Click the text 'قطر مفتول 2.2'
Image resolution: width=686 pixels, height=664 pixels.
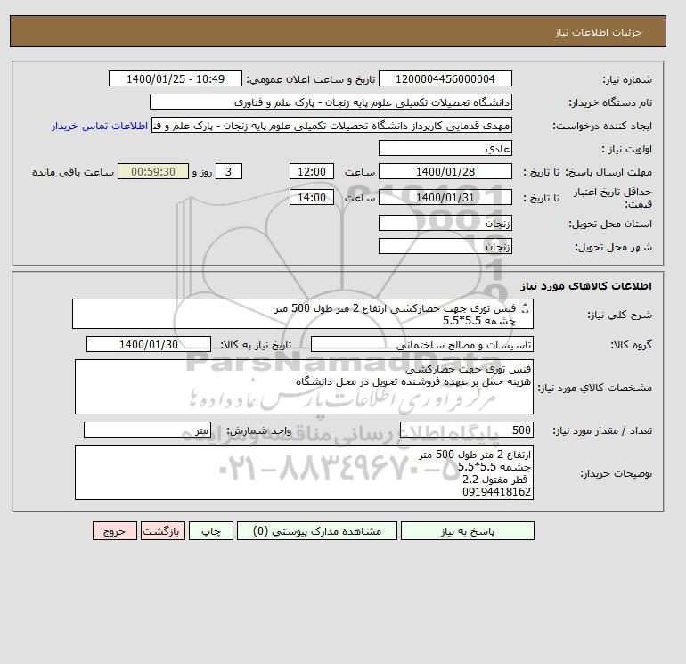coord(496,480)
